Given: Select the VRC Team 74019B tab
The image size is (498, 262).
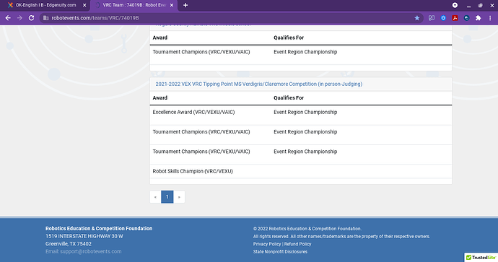Looking at the screenshot, I should [134, 5].
